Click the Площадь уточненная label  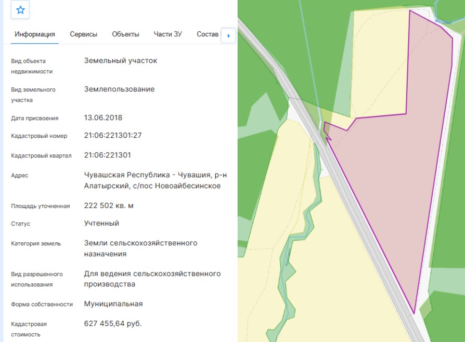[x=41, y=206]
